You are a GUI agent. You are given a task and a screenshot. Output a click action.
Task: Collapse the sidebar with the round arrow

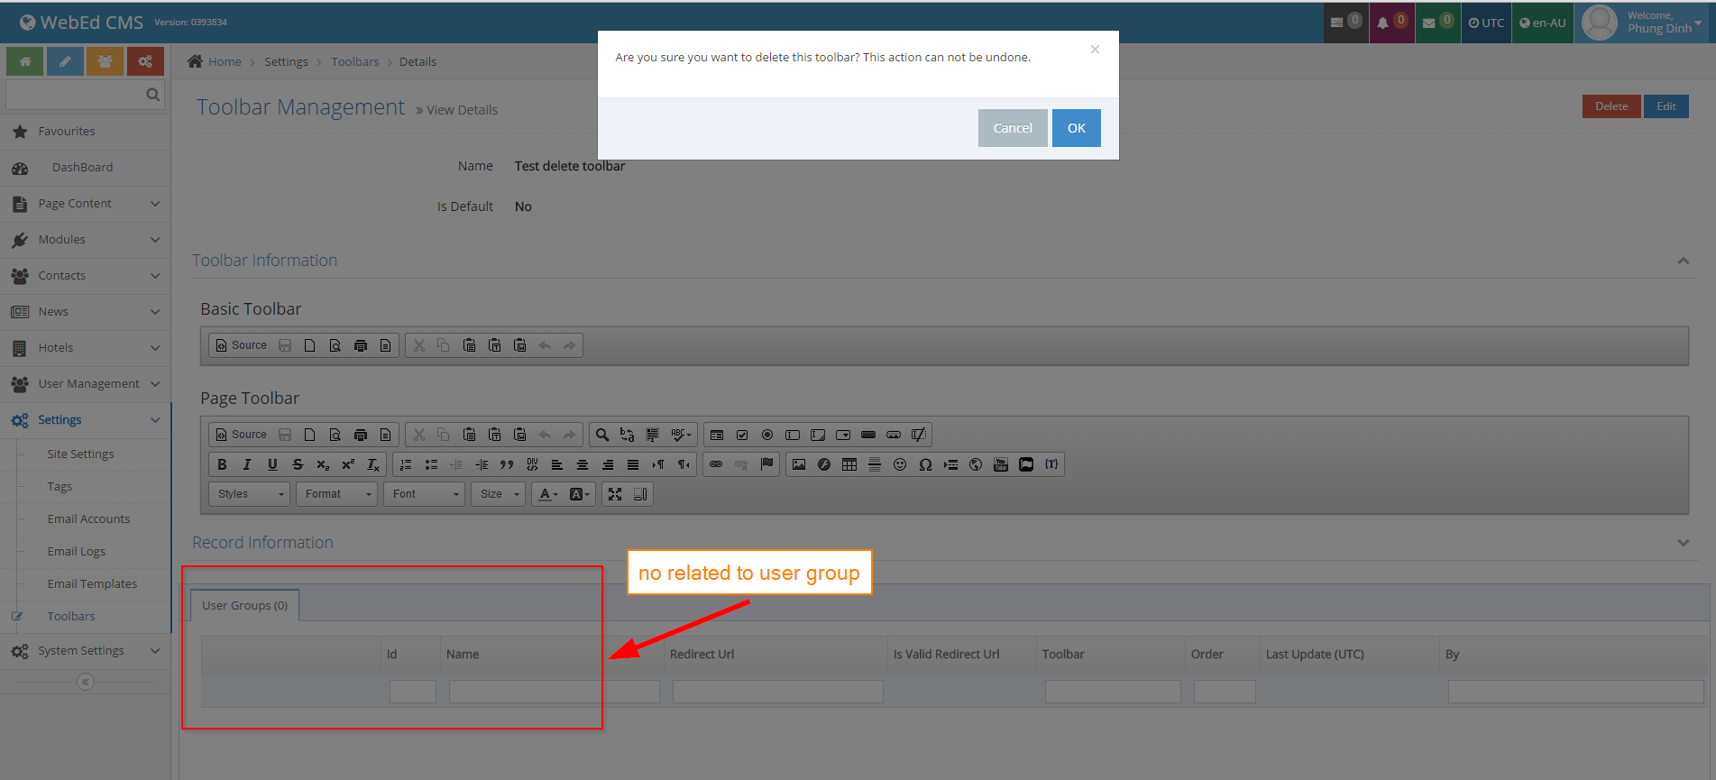tap(86, 682)
